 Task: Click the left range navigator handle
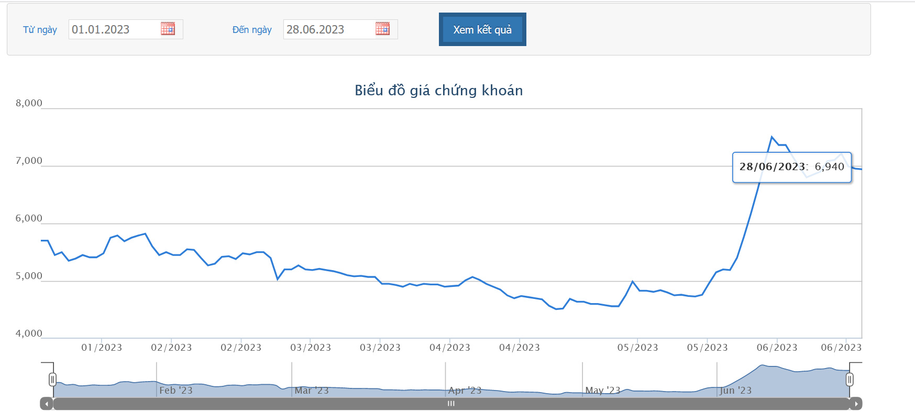coord(52,379)
